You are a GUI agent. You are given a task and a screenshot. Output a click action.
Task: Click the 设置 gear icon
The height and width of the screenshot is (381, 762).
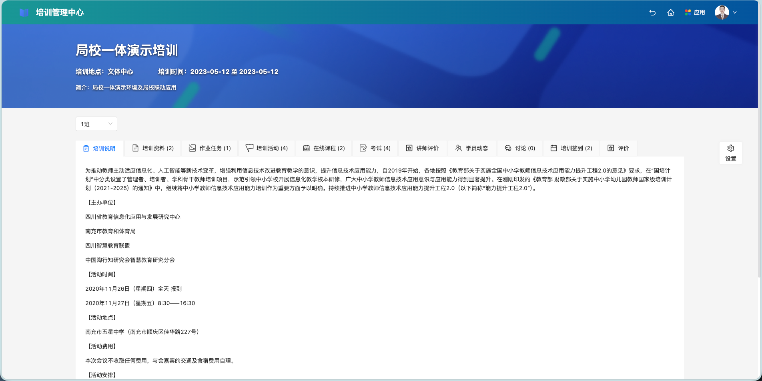(x=730, y=153)
